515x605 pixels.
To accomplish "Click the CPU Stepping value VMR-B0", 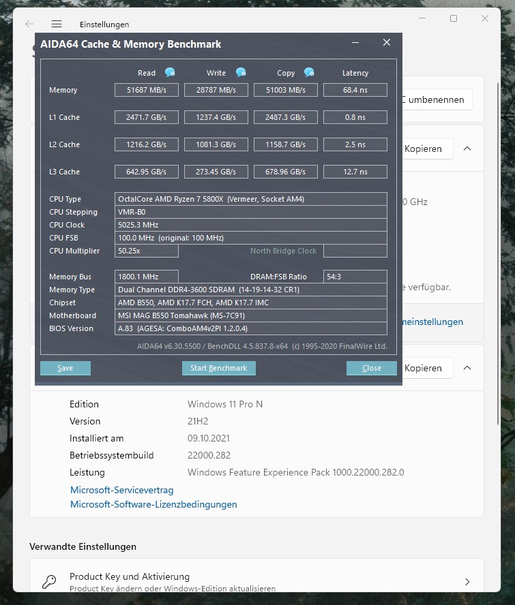I will [x=251, y=212].
